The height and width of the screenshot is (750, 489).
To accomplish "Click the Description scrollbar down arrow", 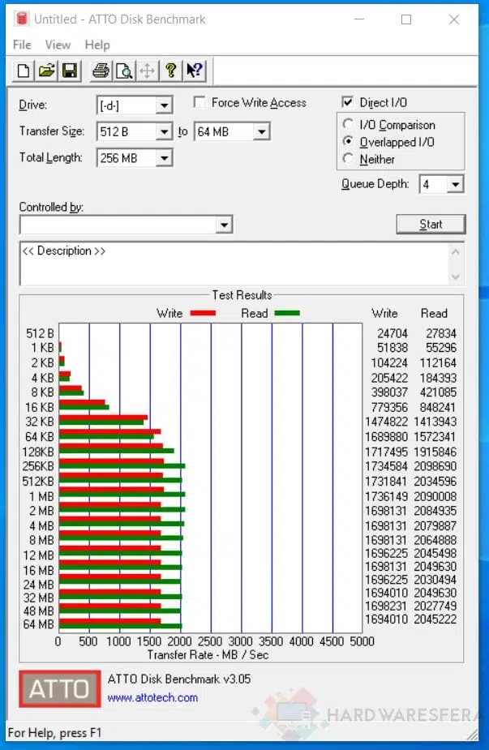I will point(456,276).
